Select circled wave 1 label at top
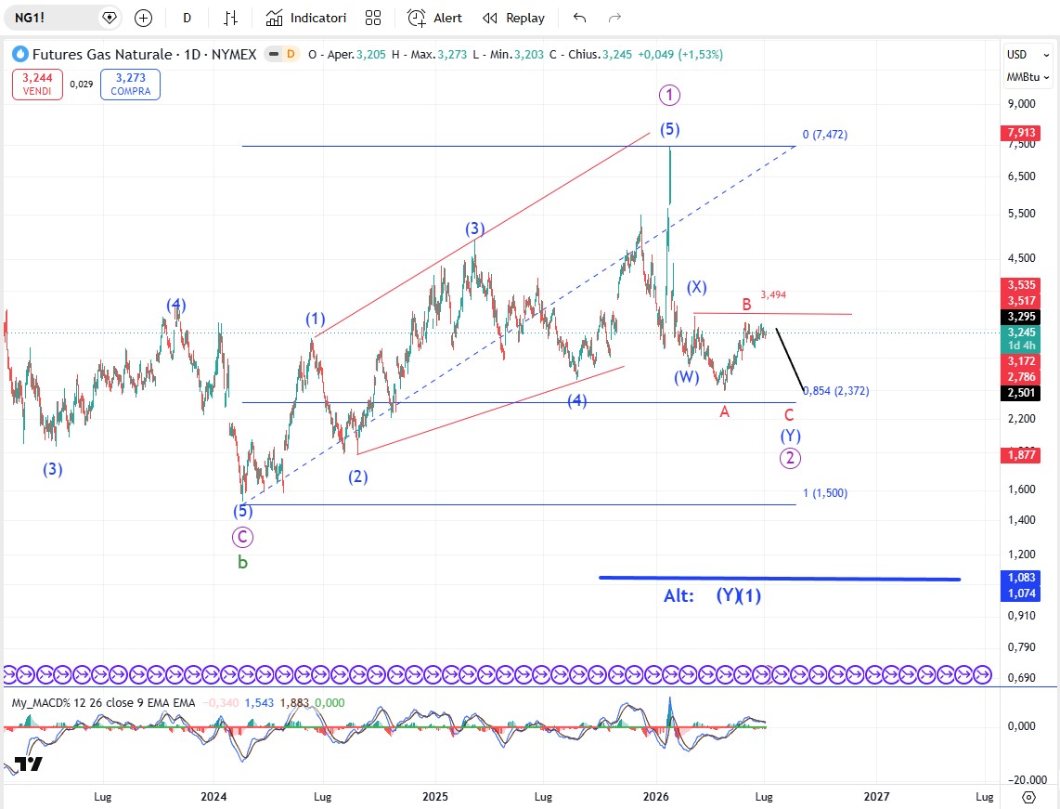1060x809 pixels. tap(669, 96)
